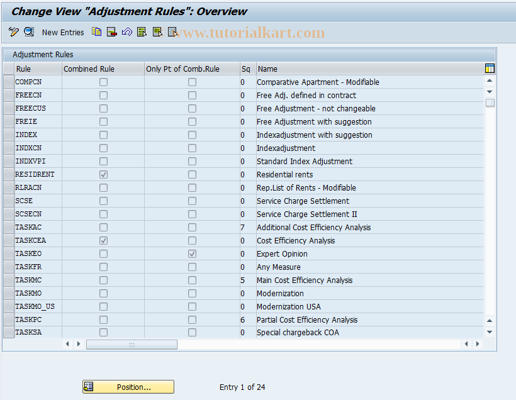The width and height of the screenshot is (516, 400).
Task: Click the RLRACN rule cell
Action: click(38, 187)
